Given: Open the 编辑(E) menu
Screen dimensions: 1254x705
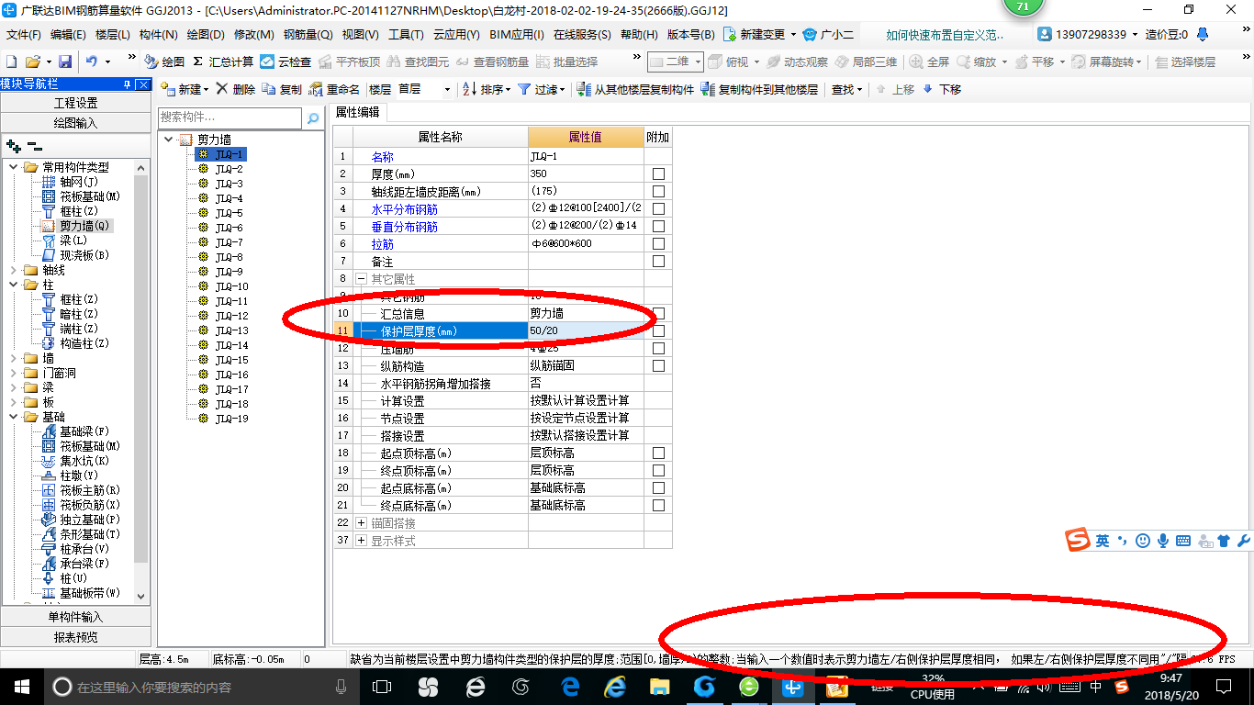Looking at the screenshot, I should (x=68, y=35).
